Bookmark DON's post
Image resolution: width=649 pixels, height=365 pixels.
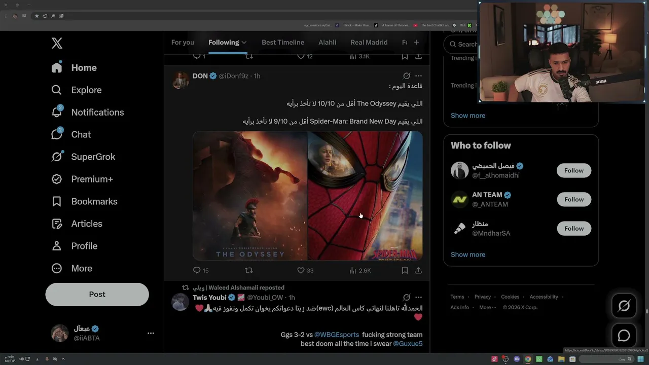[x=405, y=271]
